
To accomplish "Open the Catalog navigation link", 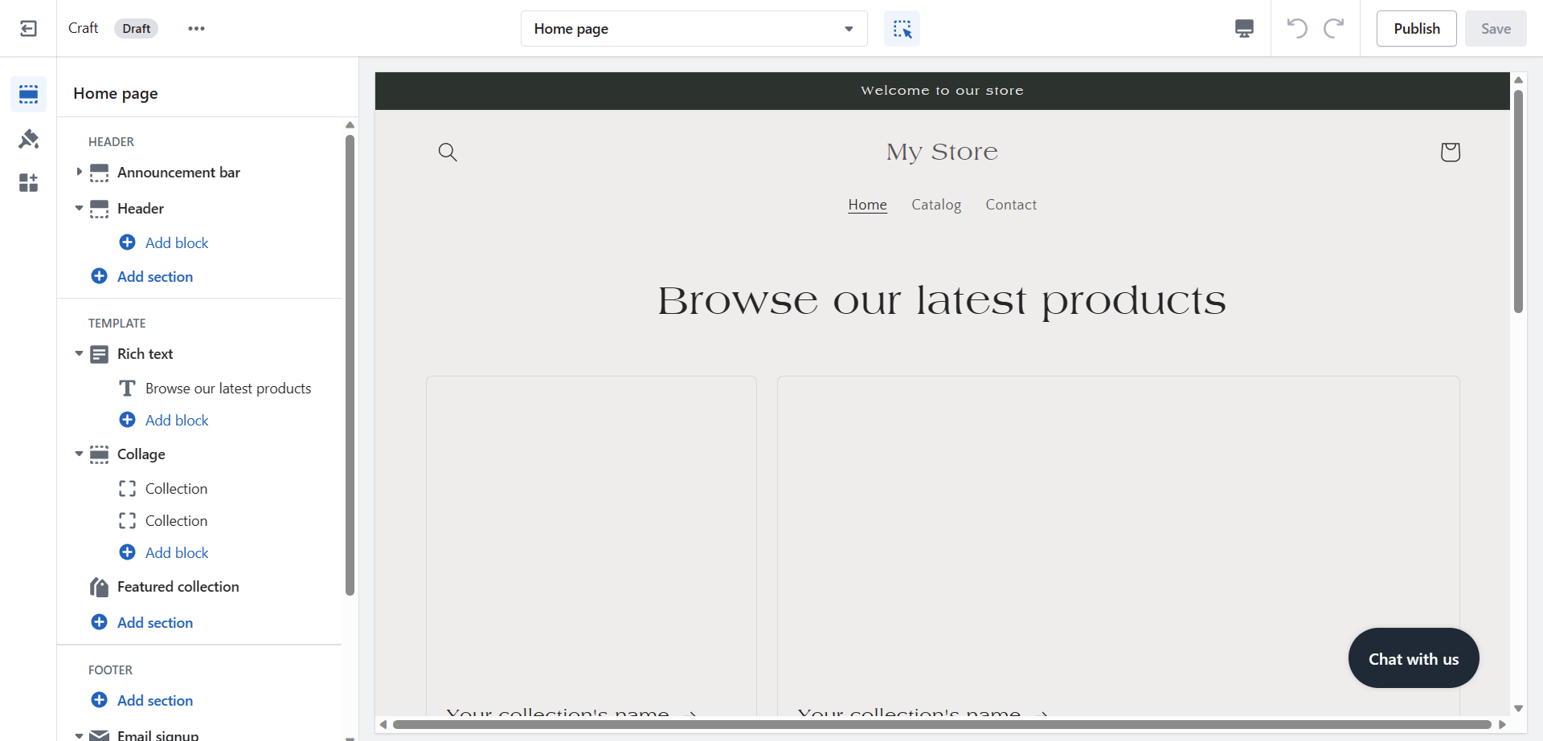I will pos(936,205).
